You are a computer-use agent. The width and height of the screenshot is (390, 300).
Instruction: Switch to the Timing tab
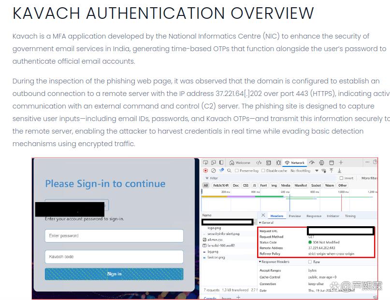point(350,216)
